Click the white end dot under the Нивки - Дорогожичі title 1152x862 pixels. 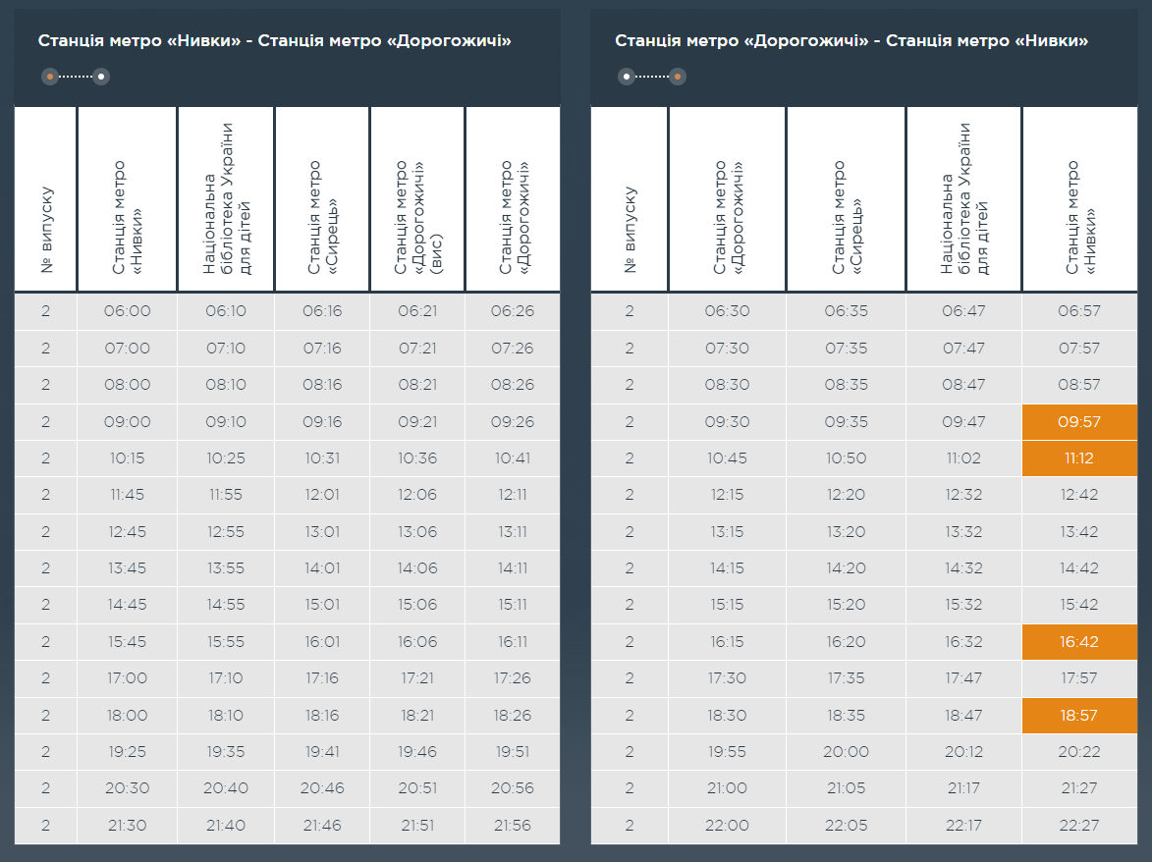pos(101,77)
